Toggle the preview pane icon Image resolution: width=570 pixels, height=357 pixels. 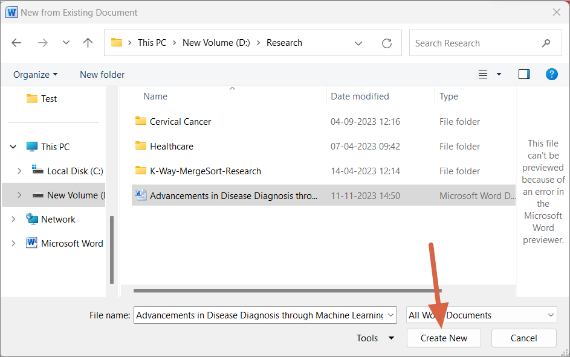tap(524, 74)
